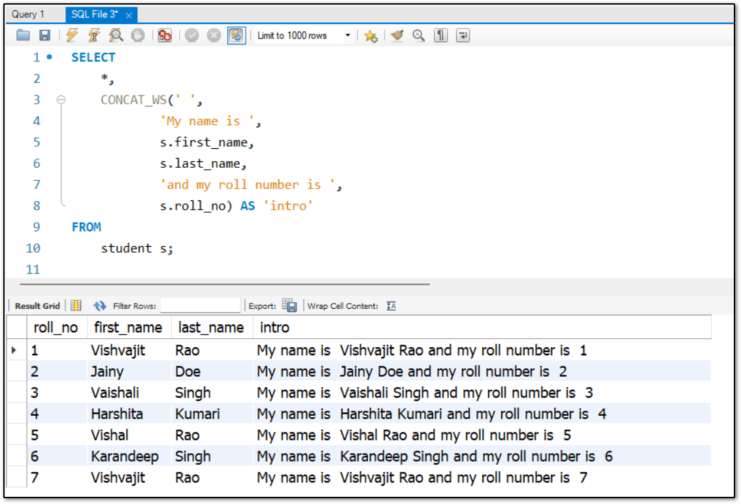Save the query as a new snippet
This screenshot has height=504, width=741.
coord(370,35)
